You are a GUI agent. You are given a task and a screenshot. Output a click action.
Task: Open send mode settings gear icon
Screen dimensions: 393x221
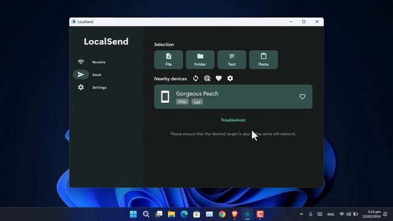230,79
